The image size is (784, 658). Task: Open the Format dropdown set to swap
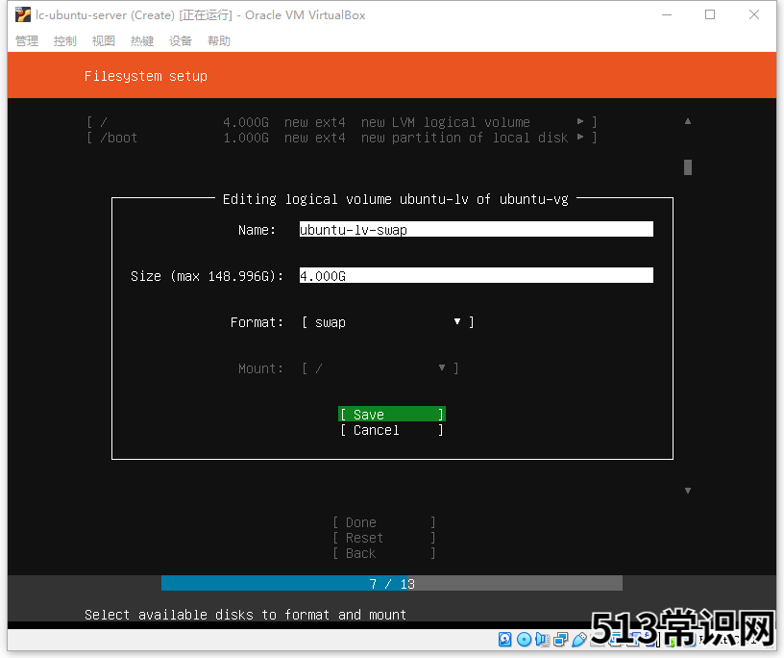tap(387, 322)
